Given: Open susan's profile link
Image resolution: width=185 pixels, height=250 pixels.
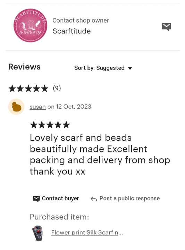Looking at the screenshot, I should pyautogui.click(x=37, y=107).
